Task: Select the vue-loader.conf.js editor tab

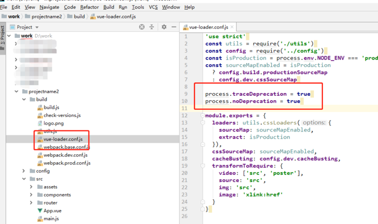Action: pyautogui.click(x=205, y=27)
